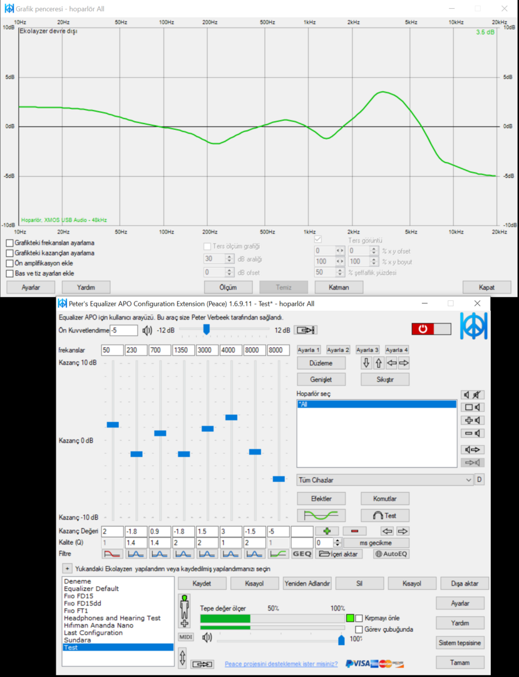Click right arrow next to red minus button

pos(402,531)
